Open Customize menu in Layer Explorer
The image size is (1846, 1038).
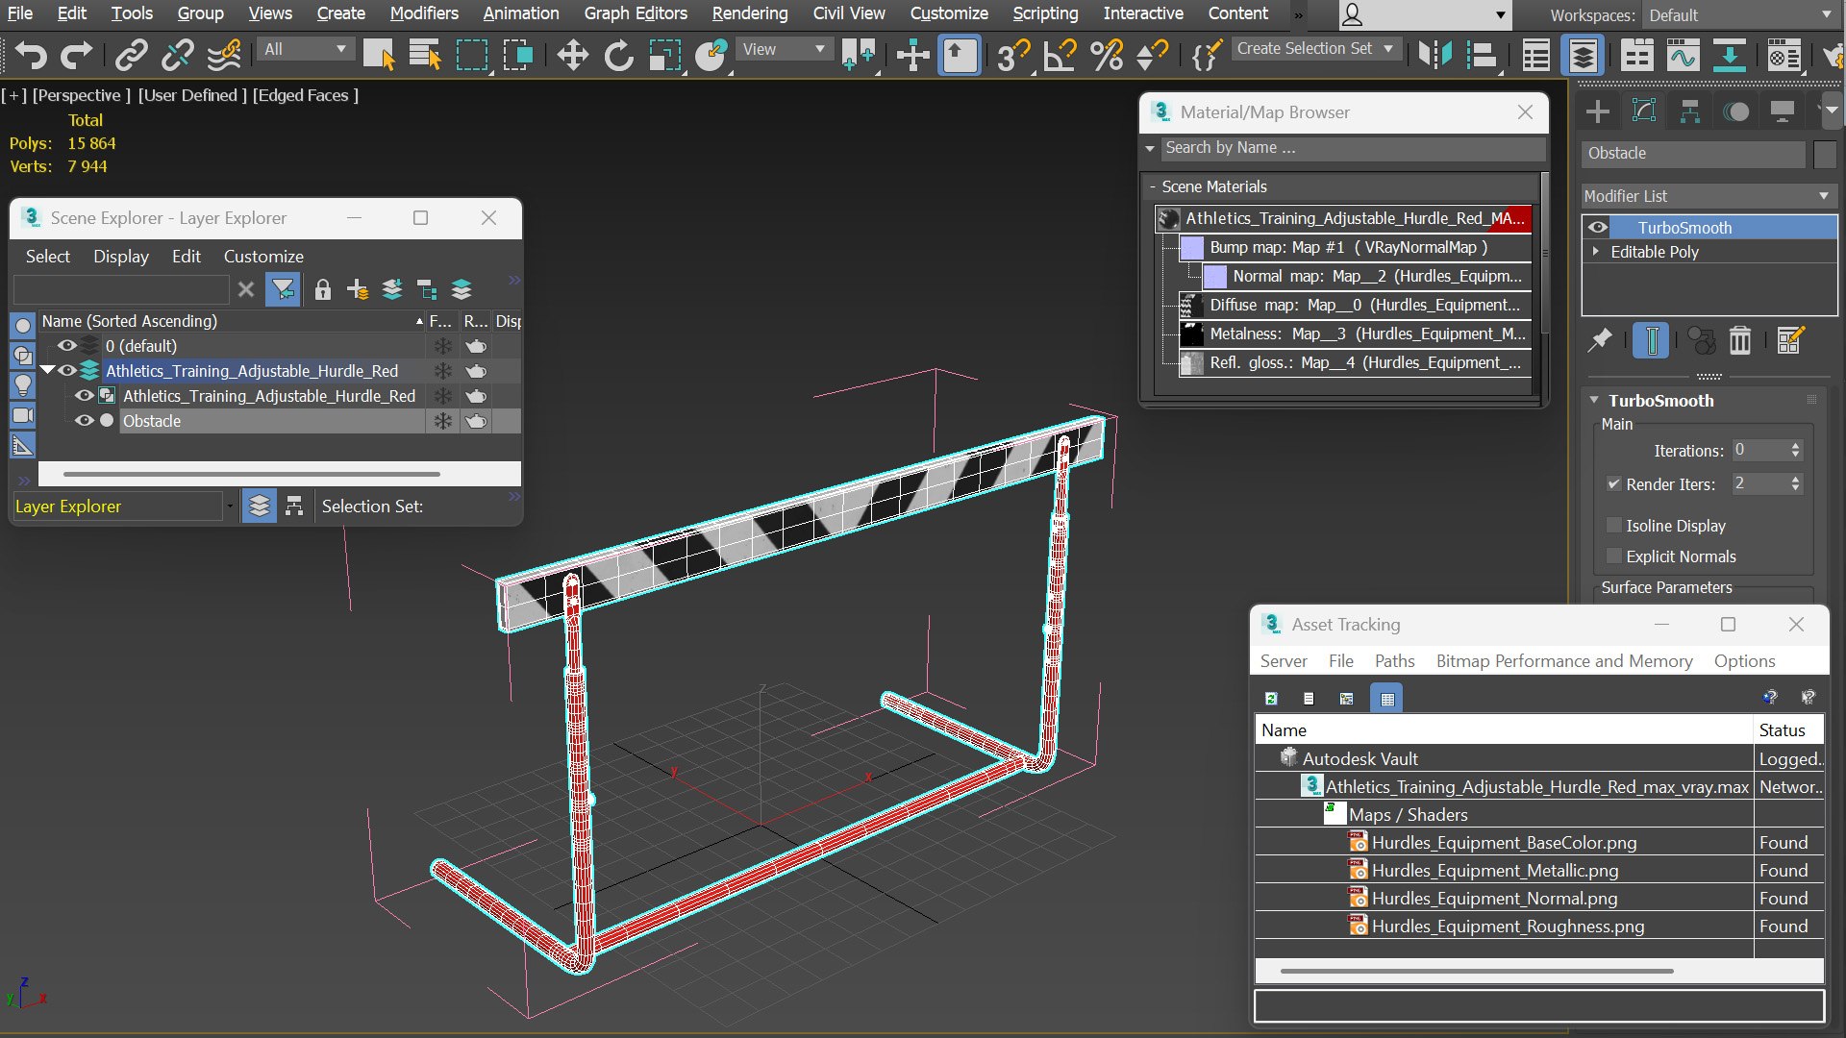(x=263, y=257)
